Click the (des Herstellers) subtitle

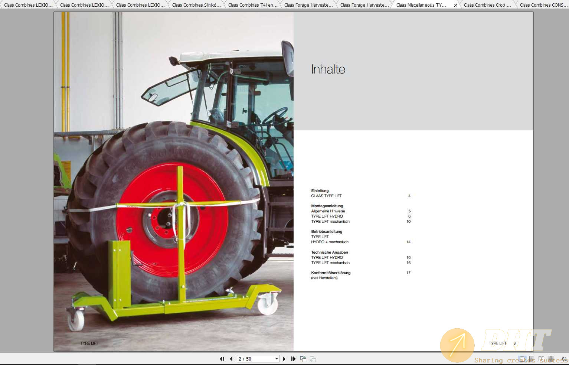[x=324, y=278]
